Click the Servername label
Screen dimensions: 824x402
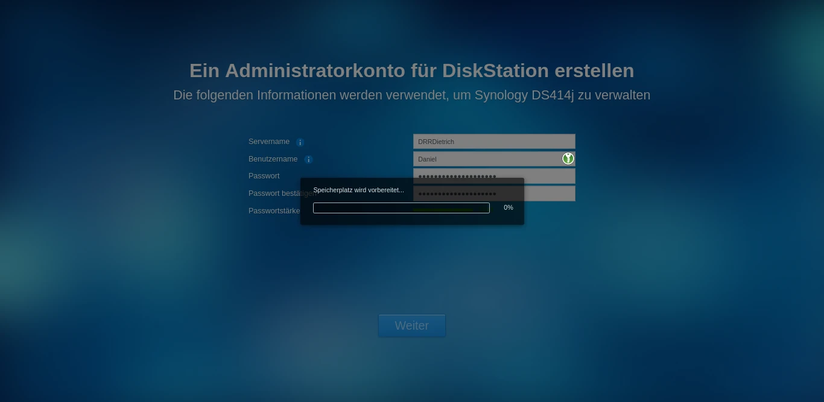(269, 142)
